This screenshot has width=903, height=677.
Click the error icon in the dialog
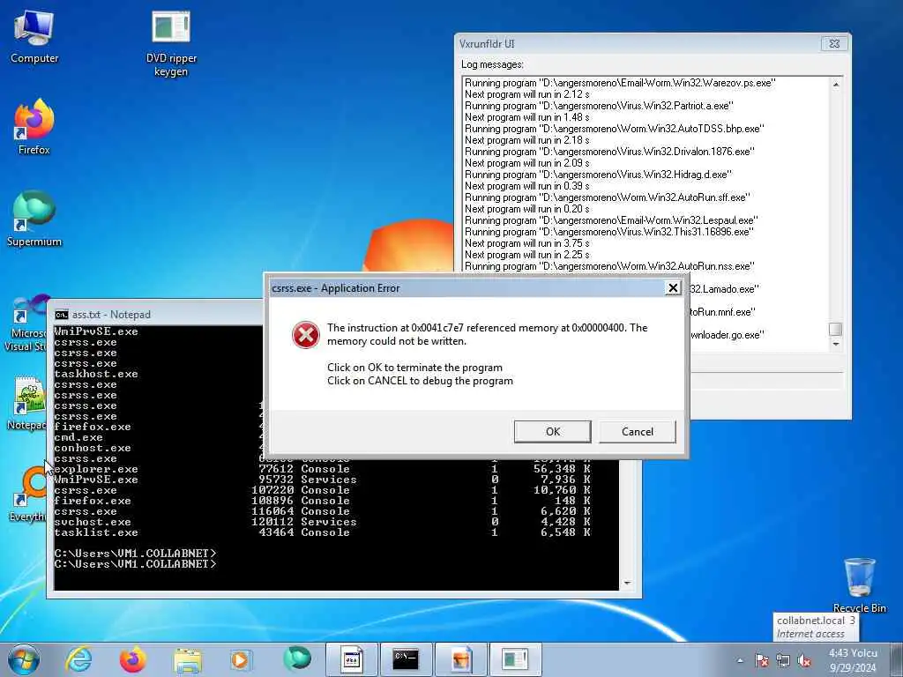306,335
